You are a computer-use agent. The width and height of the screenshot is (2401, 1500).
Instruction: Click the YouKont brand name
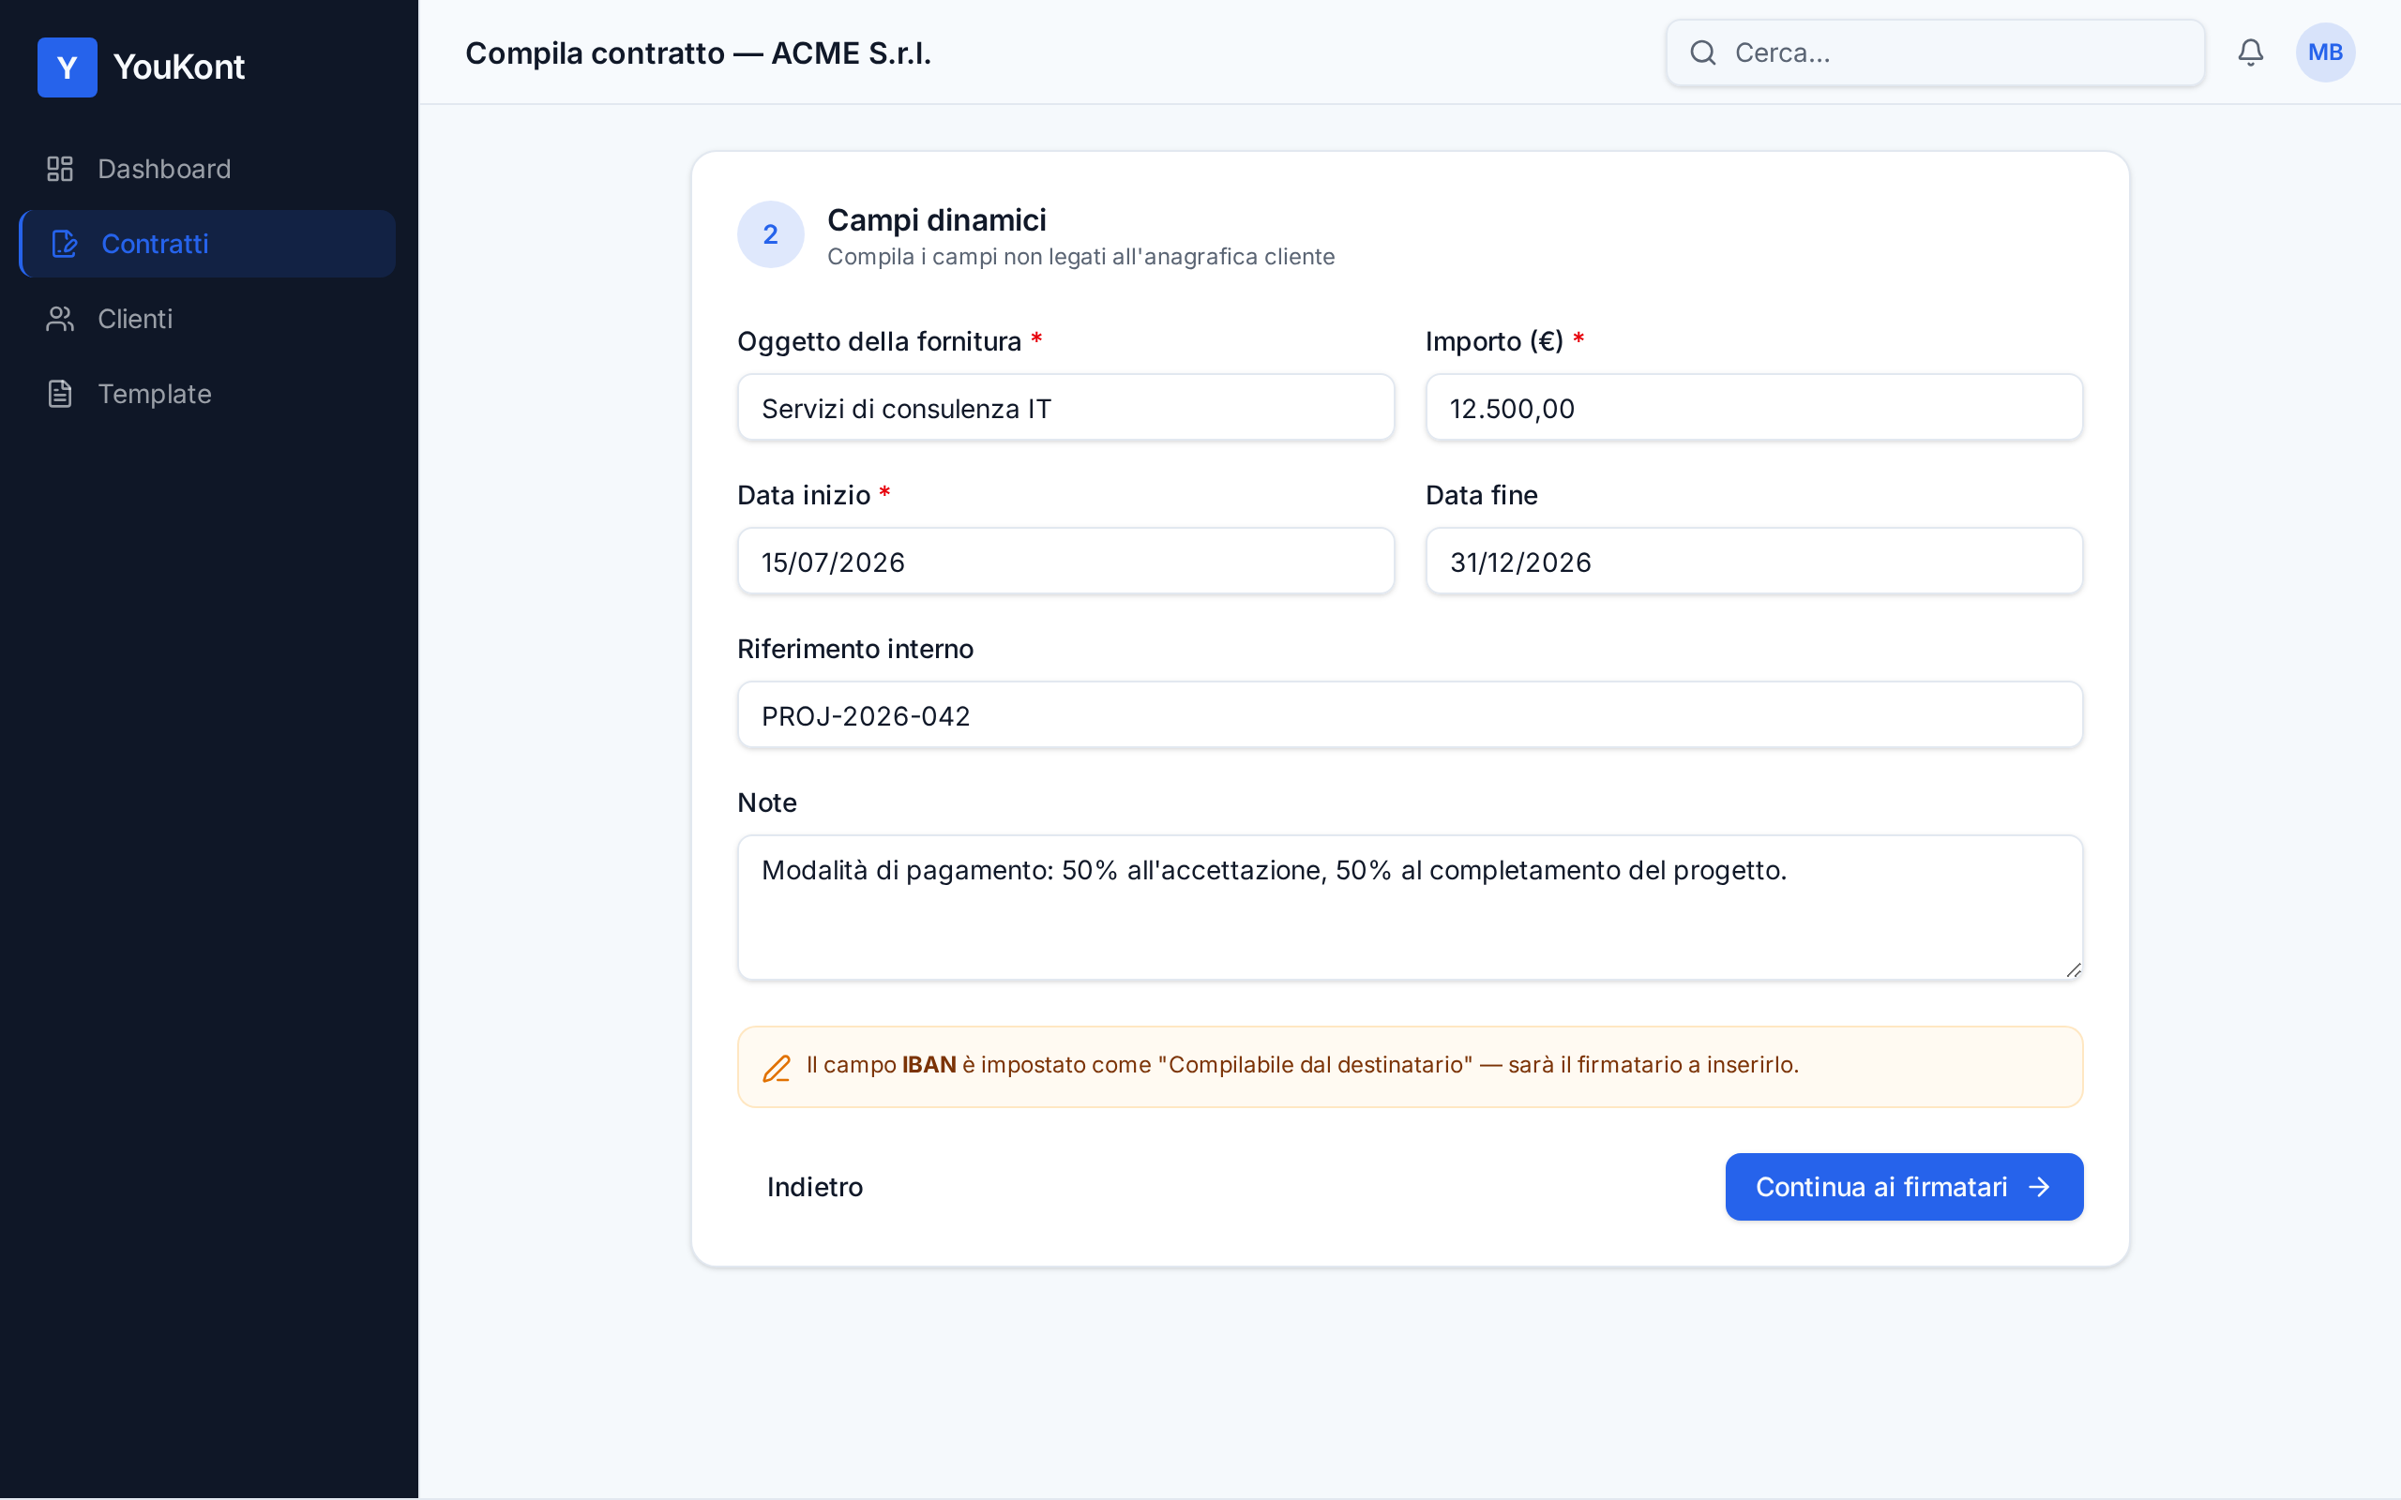[178, 67]
